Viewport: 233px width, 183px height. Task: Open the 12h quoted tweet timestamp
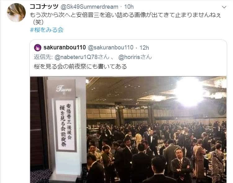[x=144, y=48]
